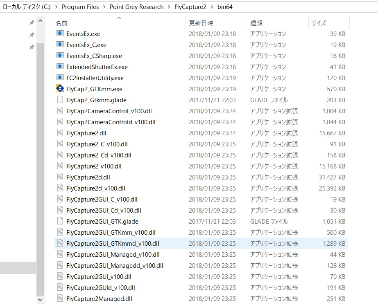
Task: Click the FlyCapture2Managed.dll file icon
Action: point(60,298)
